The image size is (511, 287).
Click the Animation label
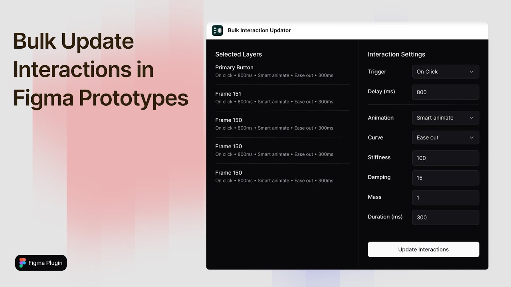(380, 118)
